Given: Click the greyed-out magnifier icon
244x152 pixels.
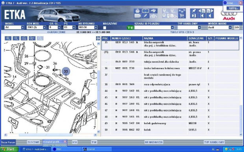Looking at the screenshot, I should click(x=40, y=38).
